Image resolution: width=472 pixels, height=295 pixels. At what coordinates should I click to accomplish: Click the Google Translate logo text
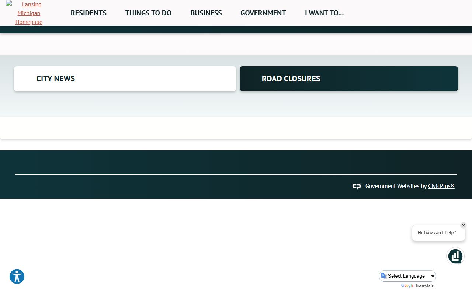[x=418, y=286]
